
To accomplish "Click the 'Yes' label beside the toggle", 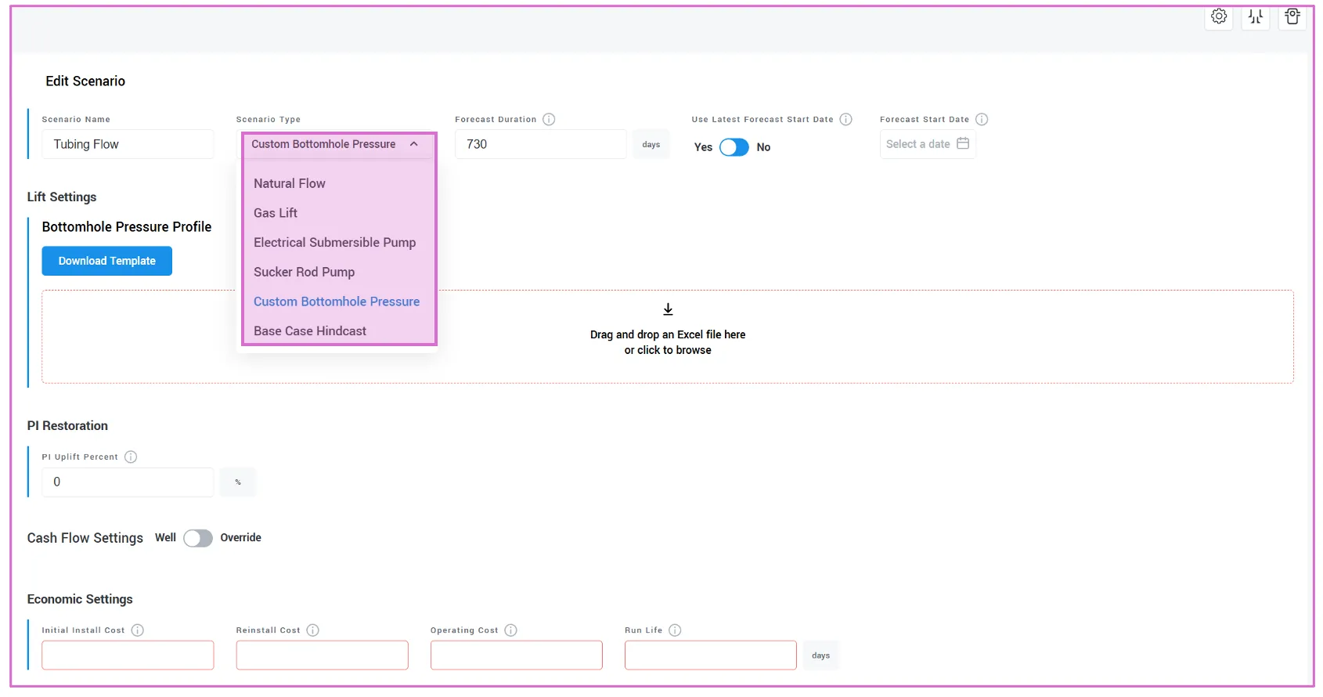I will tap(703, 147).
